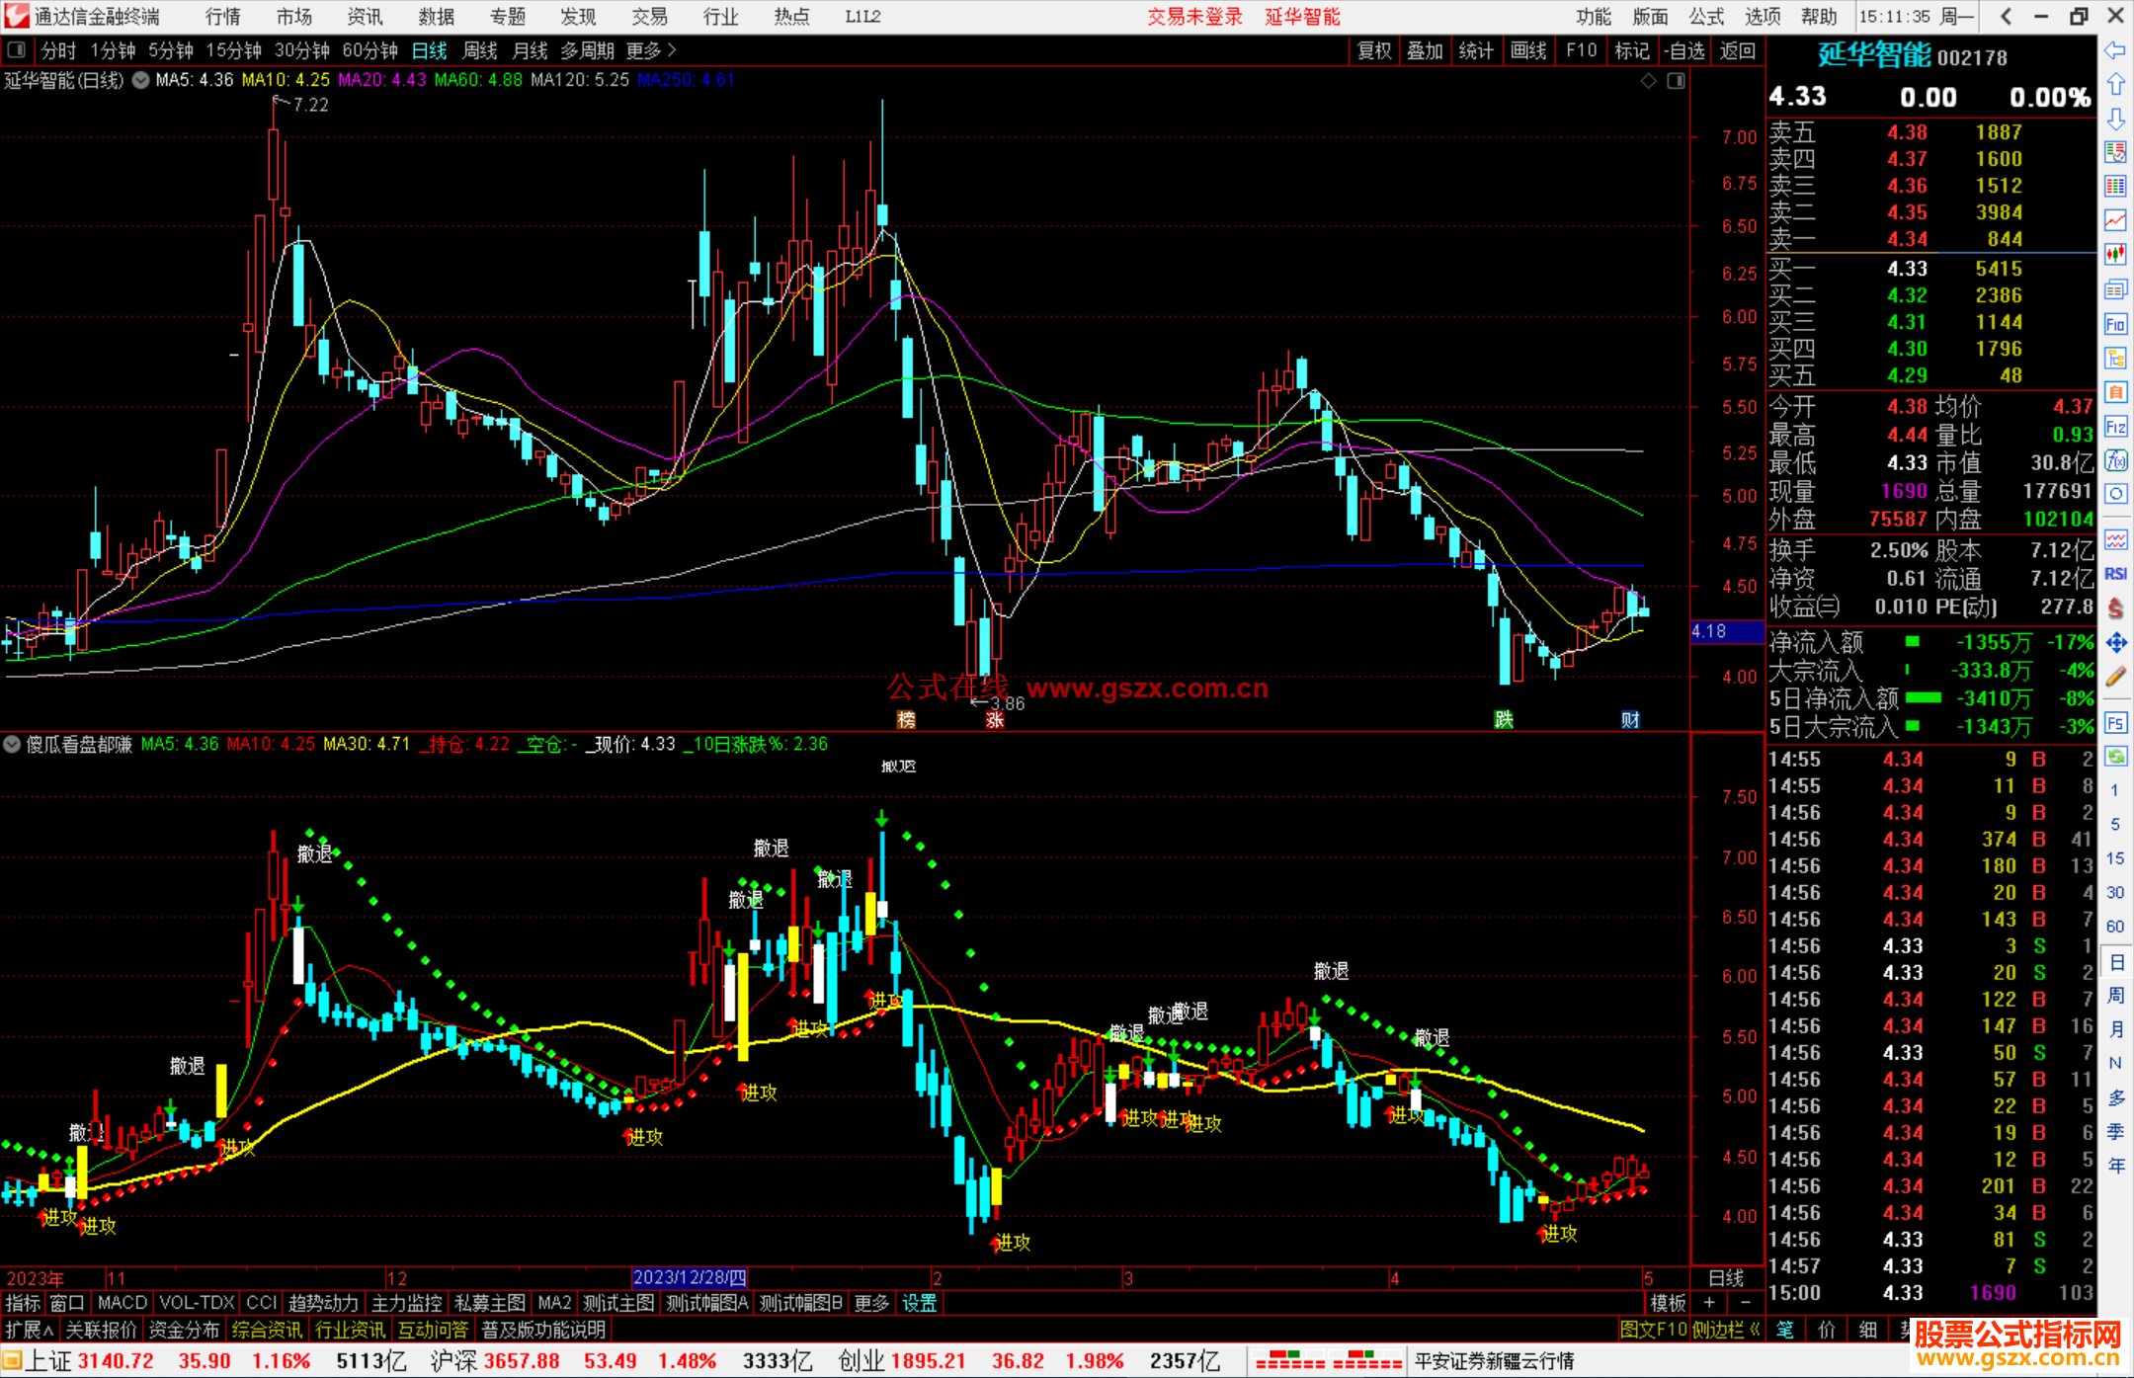Click the 模板 button
2134x1378 pixels.
[1668, 1303]
